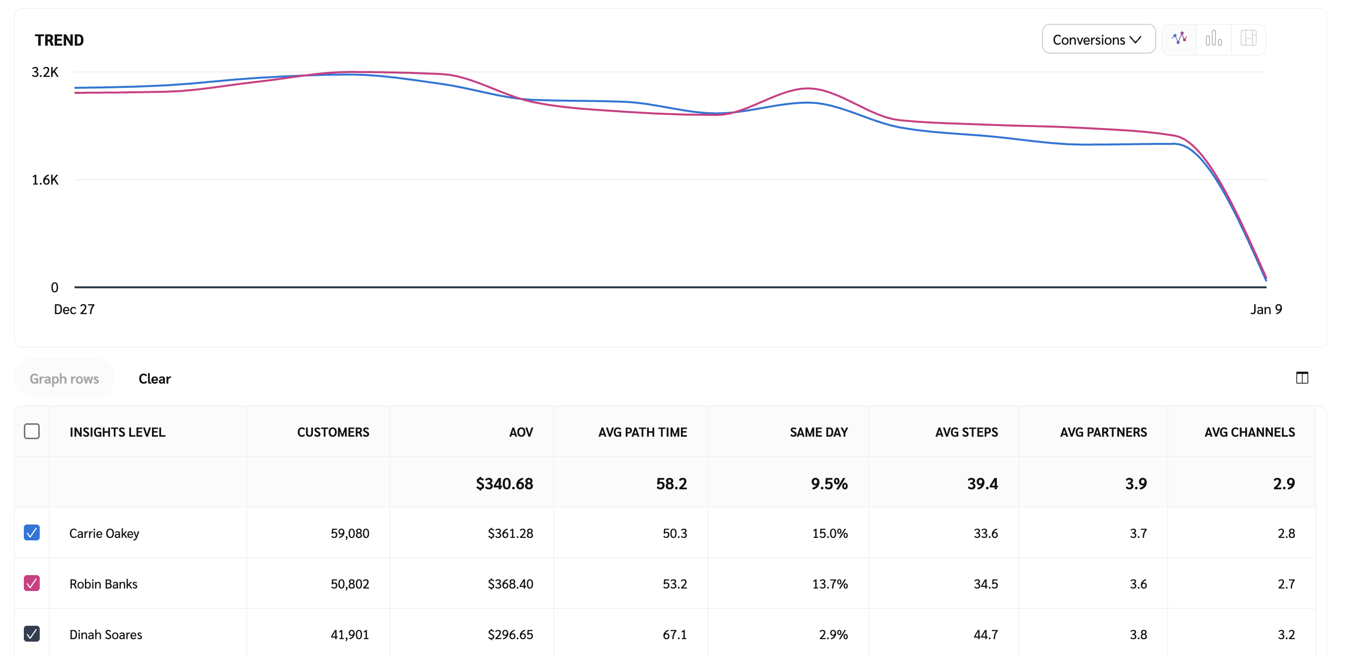Uncheck Carrie Oakey row checkbox
Screen dimensions: 1348x658
(32, 532)
